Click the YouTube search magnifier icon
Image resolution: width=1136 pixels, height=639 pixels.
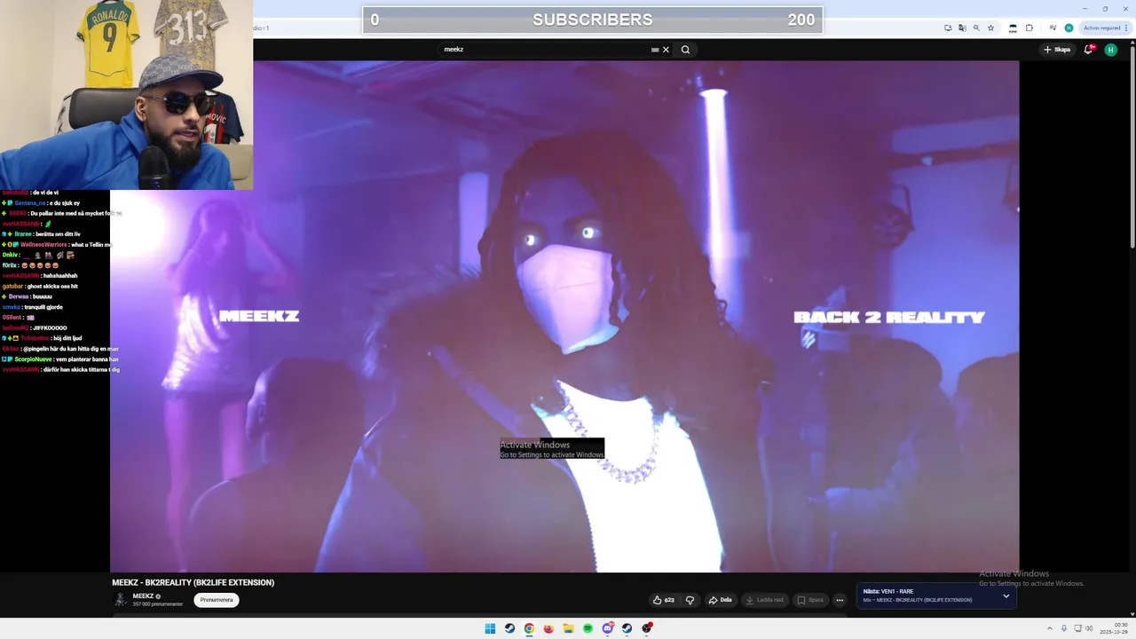click(685, 50)
